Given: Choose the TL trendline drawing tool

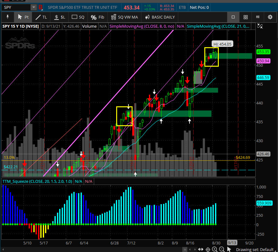Looking at the screenshot, I should coord(41,17).
